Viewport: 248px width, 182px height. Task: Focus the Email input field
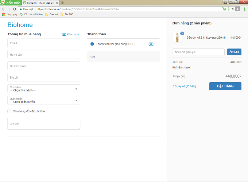tap(44, 43)
